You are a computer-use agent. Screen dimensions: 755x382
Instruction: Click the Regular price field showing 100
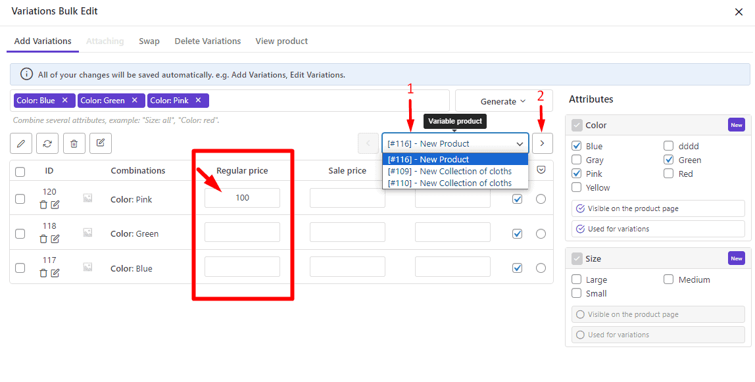[x=242, y=197]
